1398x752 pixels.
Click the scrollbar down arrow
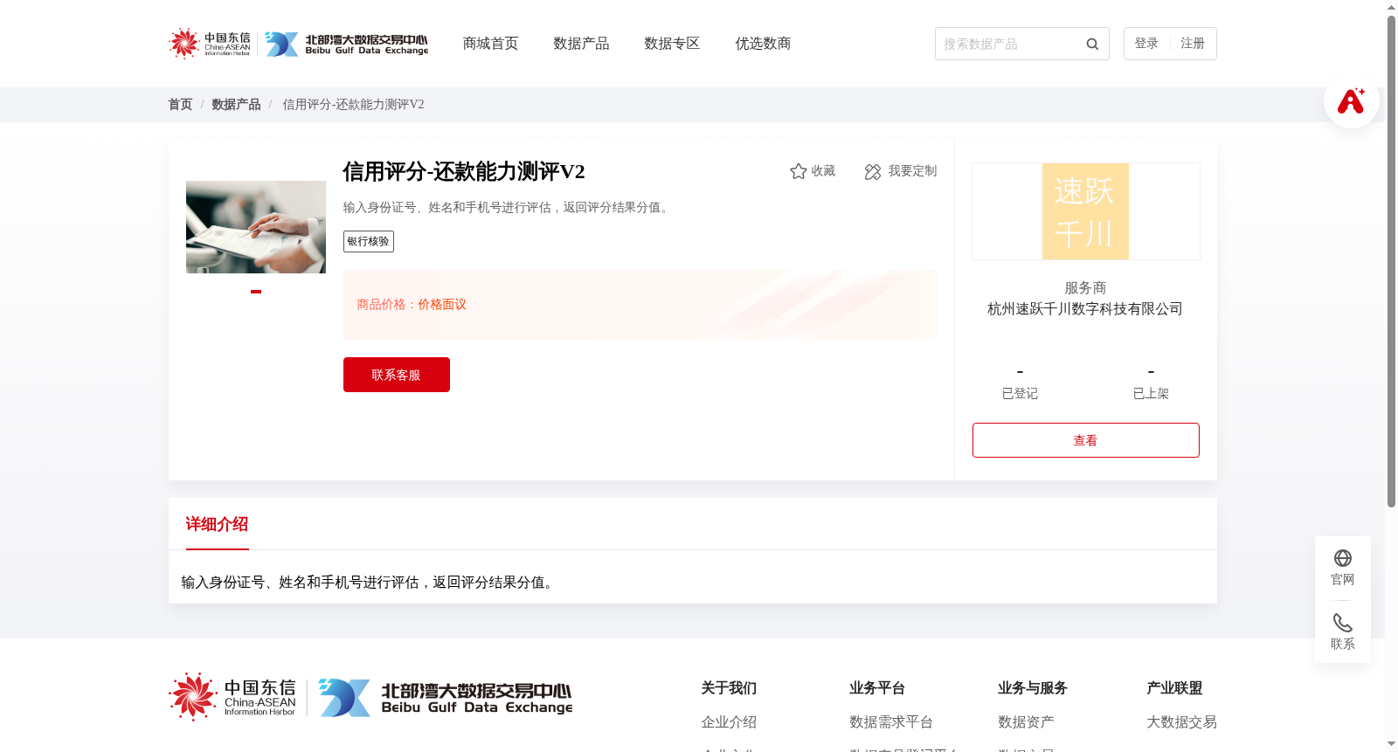[x=1391, y=744]
